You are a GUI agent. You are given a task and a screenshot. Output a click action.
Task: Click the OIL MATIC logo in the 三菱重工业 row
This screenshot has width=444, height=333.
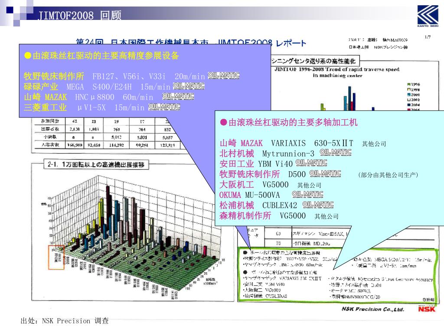tap(164, 107)
